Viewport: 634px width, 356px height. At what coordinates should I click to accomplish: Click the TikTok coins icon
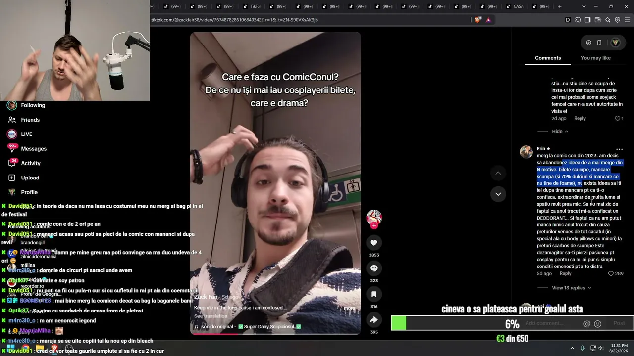coord(588,43)
